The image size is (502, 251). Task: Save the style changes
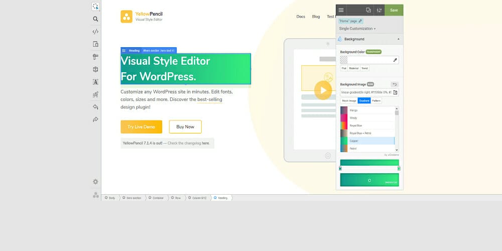click(x=394, y=10)
